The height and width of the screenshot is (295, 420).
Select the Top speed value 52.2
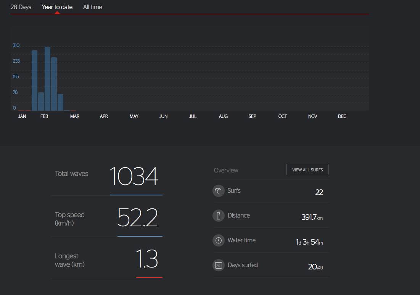(137, 218)
